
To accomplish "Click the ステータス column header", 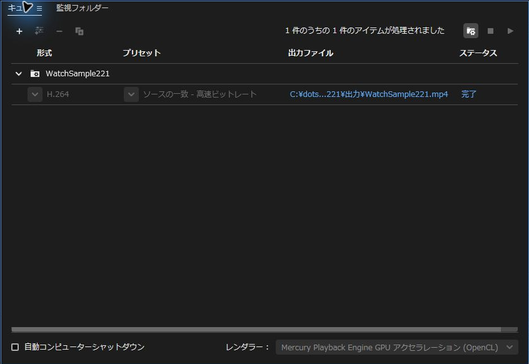I will [x=478, y=53].
